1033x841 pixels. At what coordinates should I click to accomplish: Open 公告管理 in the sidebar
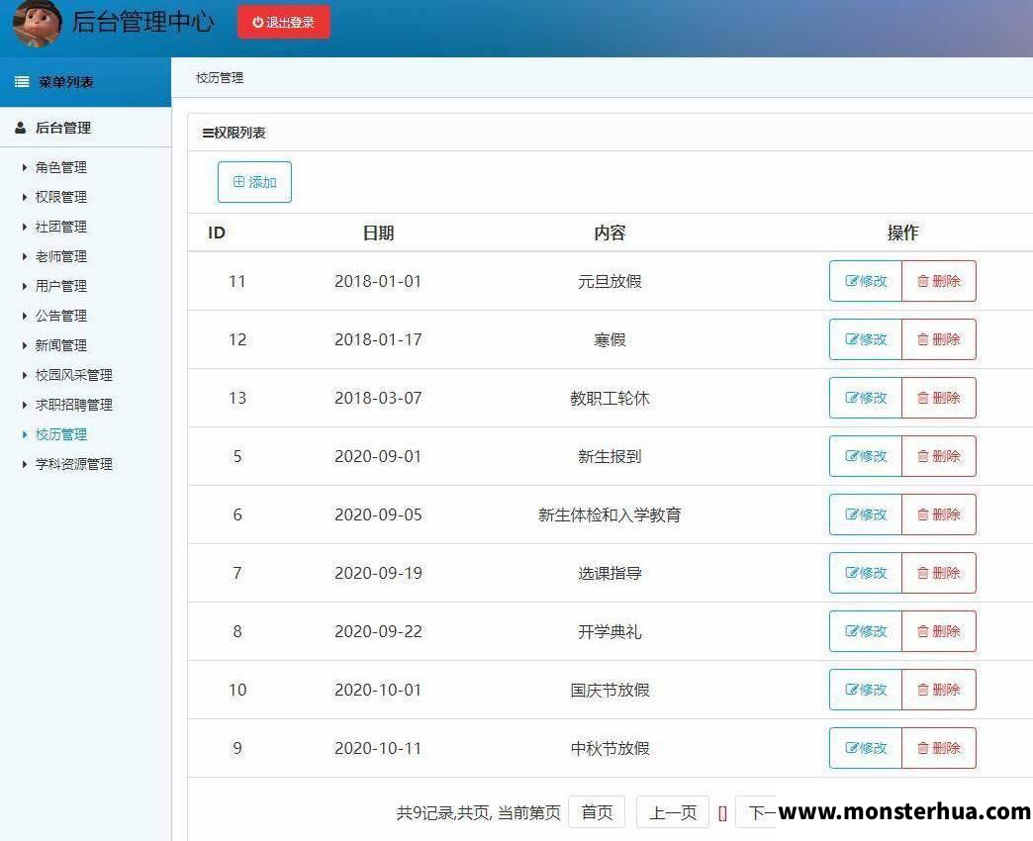pyautogui.click(x=61, y=316)
